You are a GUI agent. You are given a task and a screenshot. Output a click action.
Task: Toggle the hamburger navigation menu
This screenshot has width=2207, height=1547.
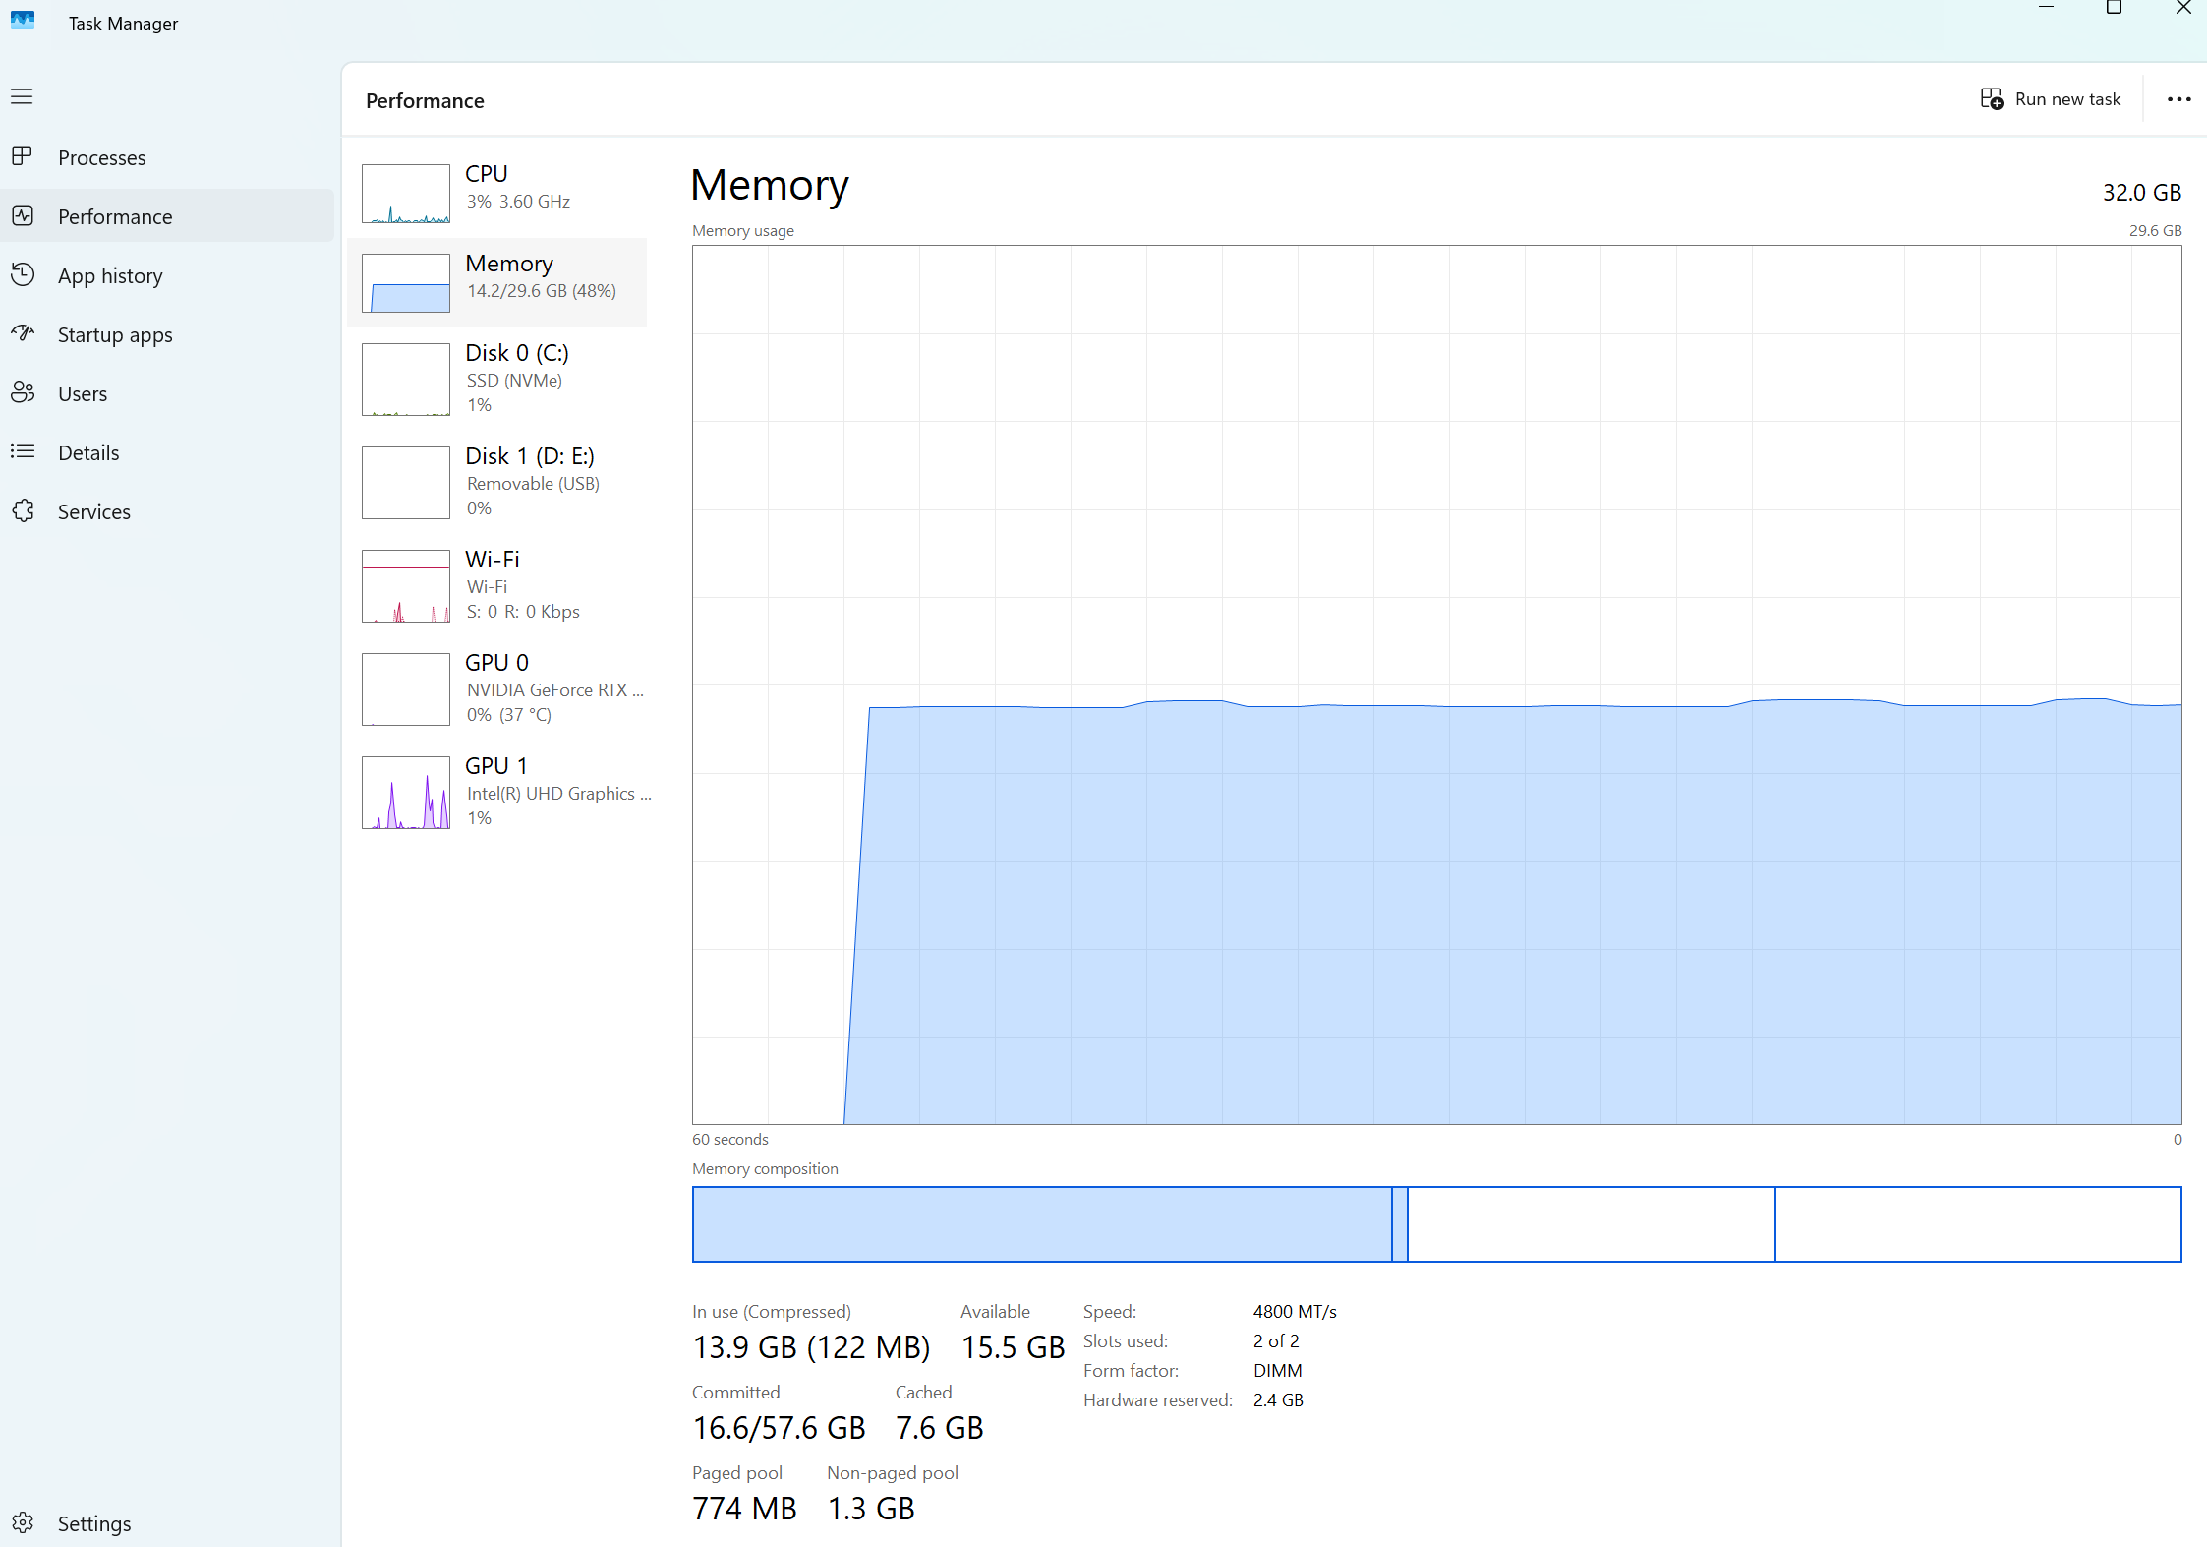22,96
